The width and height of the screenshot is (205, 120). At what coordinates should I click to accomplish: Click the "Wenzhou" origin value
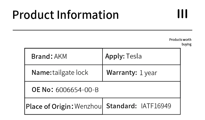(x=88, y=106)
